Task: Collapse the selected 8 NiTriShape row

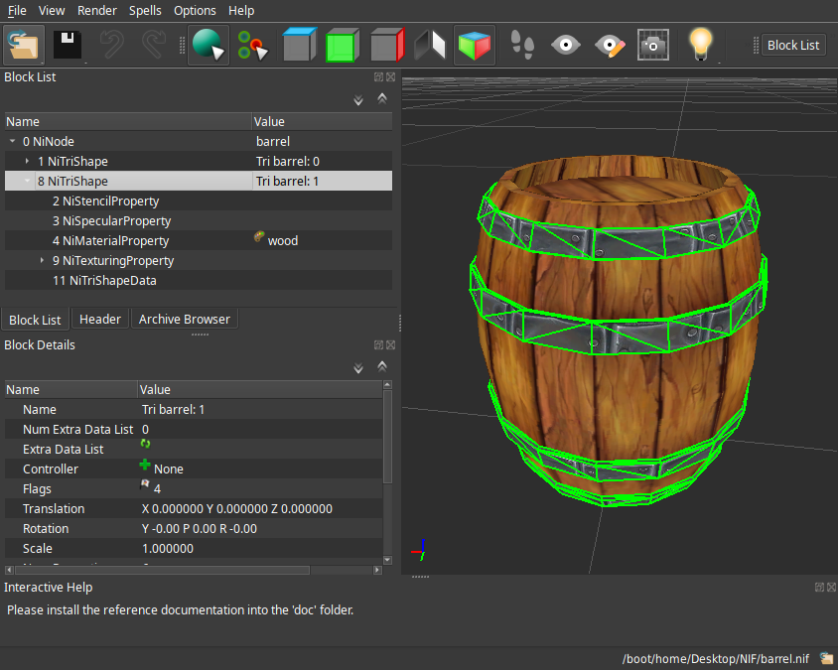Action: 27,181
